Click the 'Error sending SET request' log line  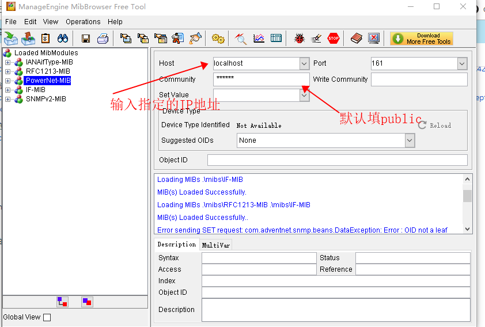pos(302,230)
